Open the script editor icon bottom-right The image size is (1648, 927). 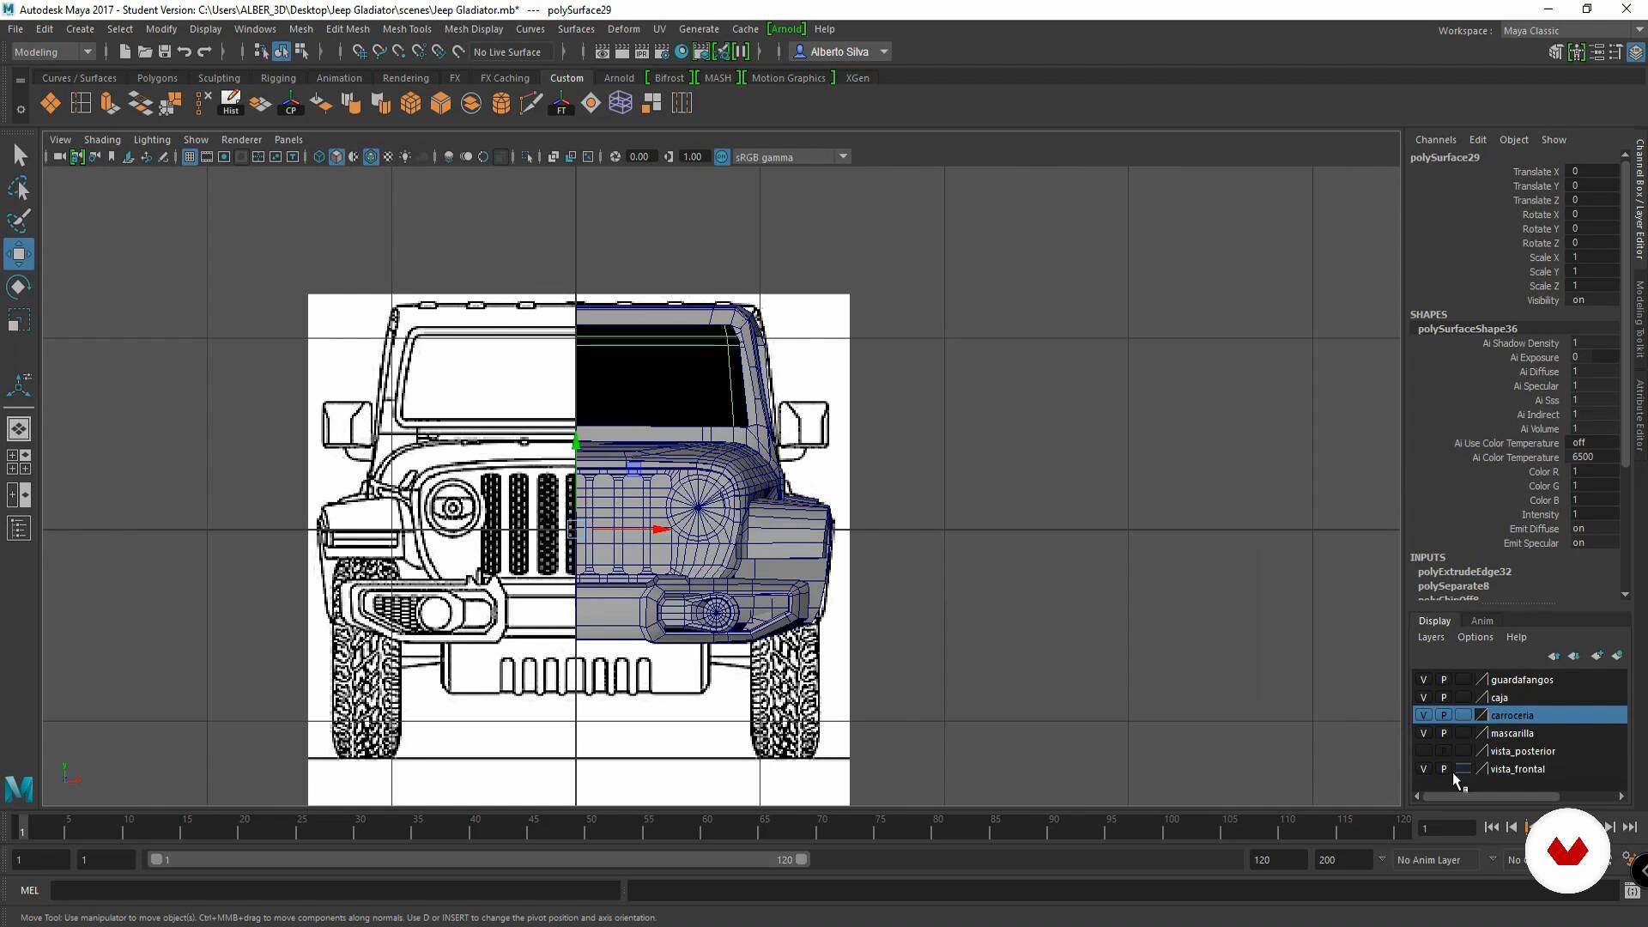point(1632,891)
